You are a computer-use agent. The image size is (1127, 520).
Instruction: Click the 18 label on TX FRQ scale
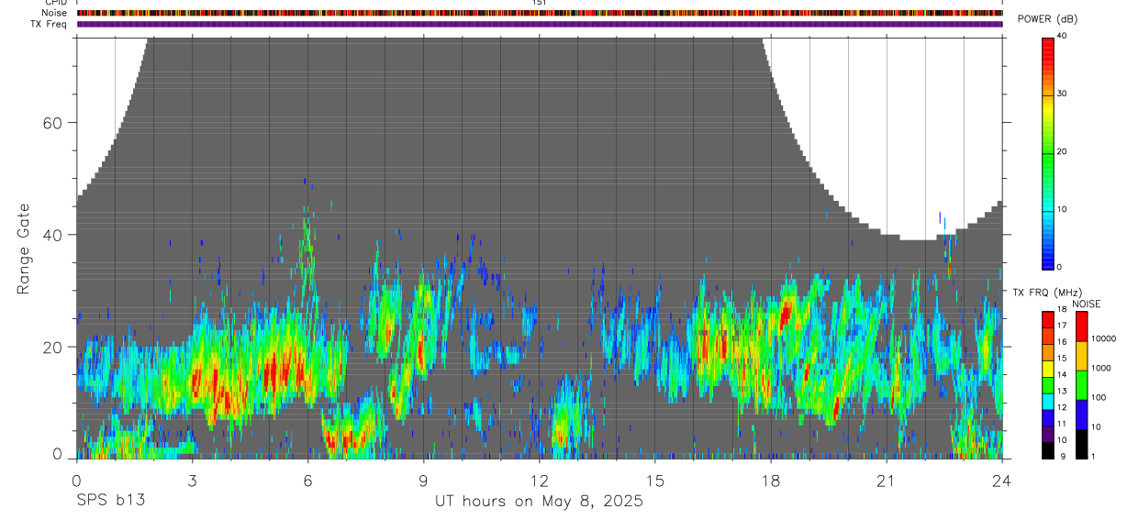(x=1062, y=311)
